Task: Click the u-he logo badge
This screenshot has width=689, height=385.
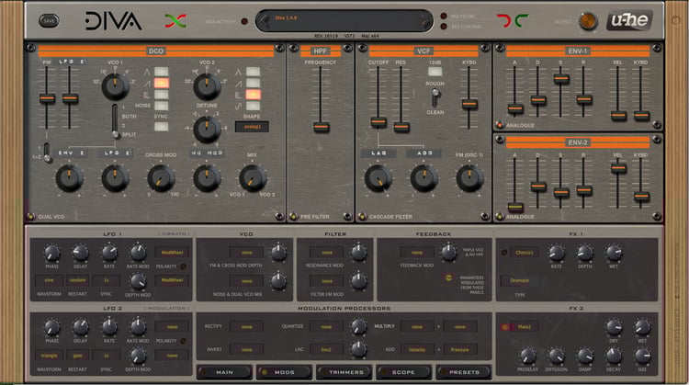Action: pyautogui.click(x=629, y=20)
